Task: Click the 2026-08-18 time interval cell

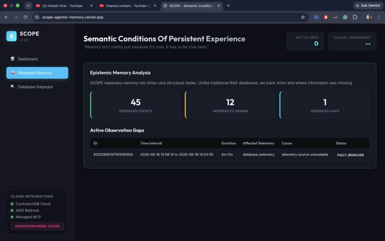Action: coord(177,154)
